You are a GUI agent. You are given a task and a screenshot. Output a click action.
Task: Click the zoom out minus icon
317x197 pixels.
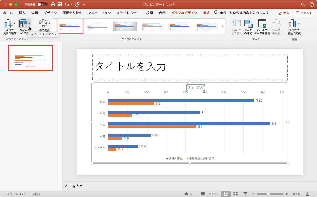coord(253,194)
